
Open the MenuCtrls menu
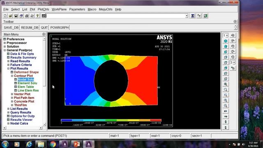(106, 9)
